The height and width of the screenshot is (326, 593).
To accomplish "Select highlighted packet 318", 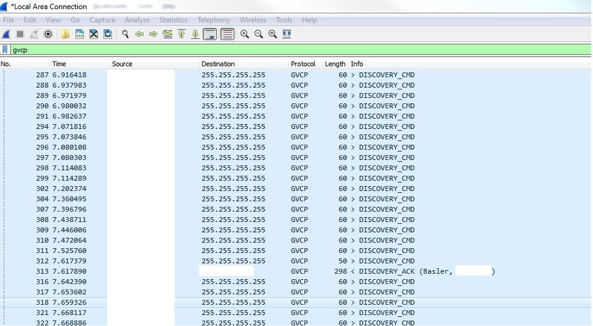I will click(295, 302).
